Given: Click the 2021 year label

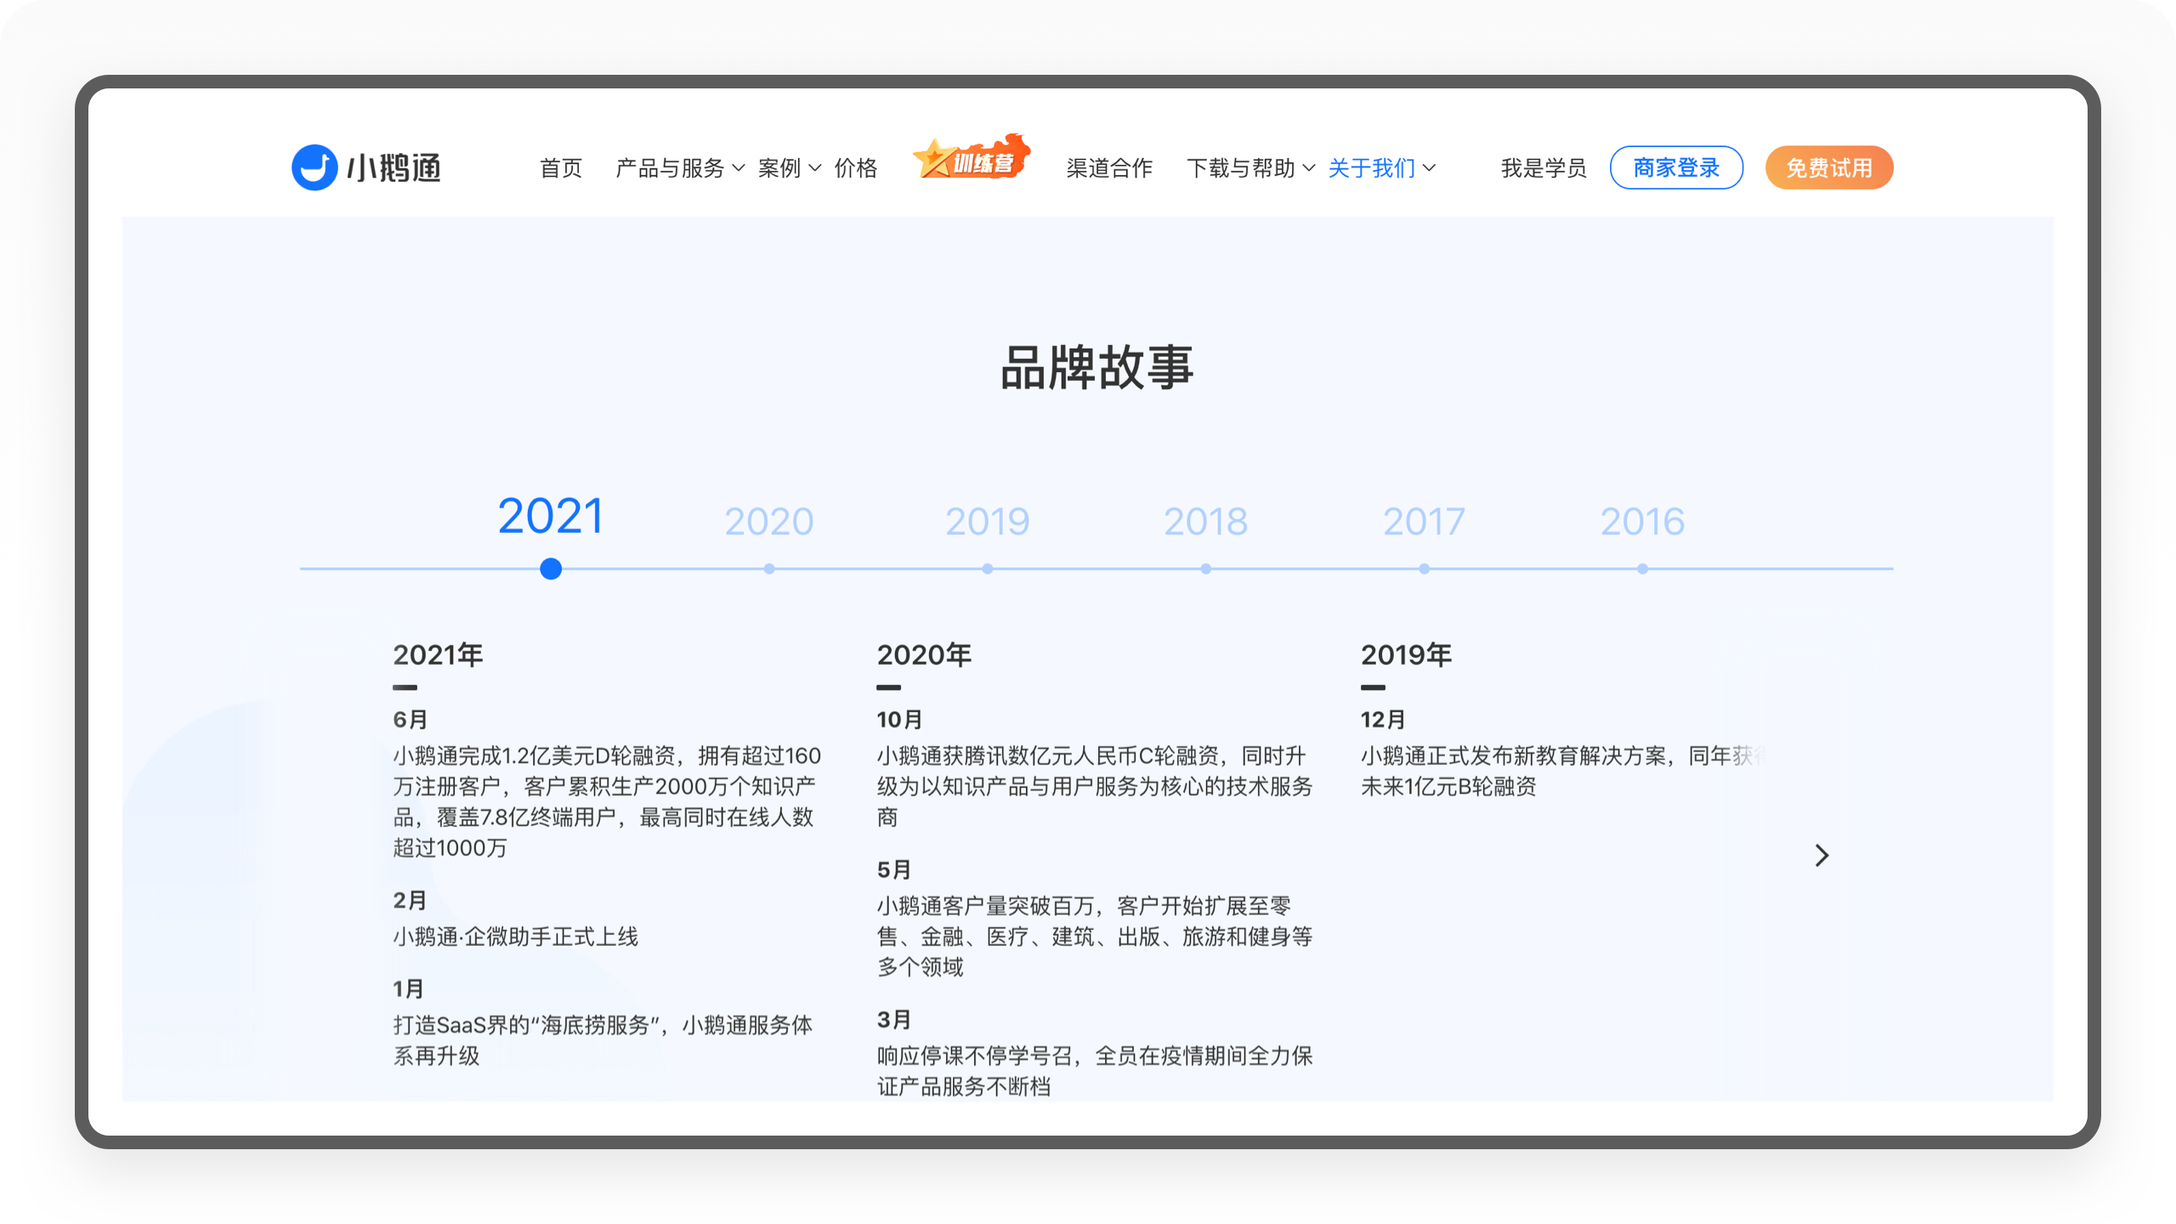Looking at the screenshot, I should tap(551, 516).
